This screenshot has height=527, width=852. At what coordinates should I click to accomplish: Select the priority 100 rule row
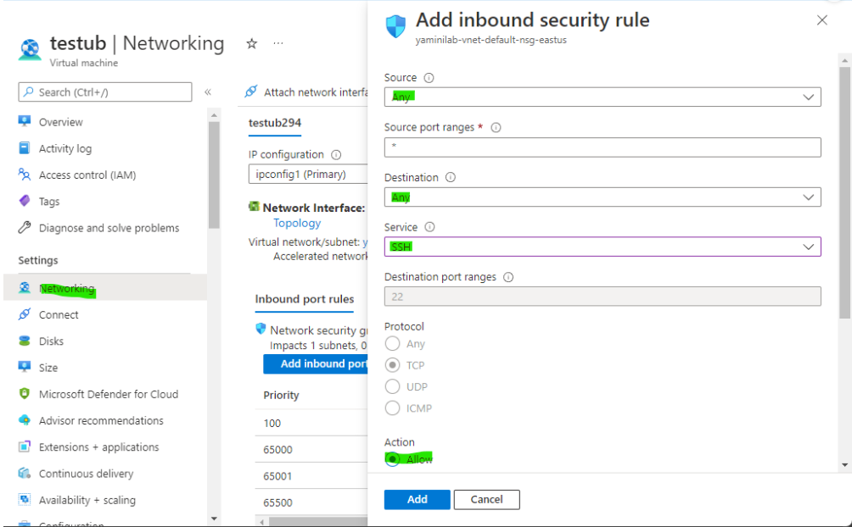[x=311, y=423]
